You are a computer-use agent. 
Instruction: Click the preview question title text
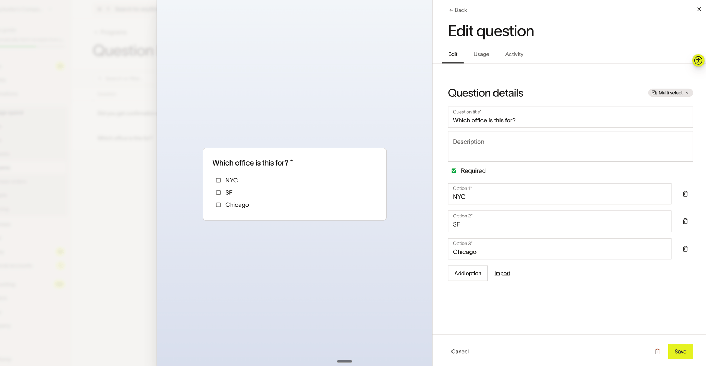(252, 163)
